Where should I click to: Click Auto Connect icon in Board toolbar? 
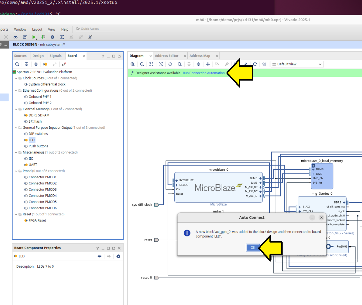(x=45, y=64)
